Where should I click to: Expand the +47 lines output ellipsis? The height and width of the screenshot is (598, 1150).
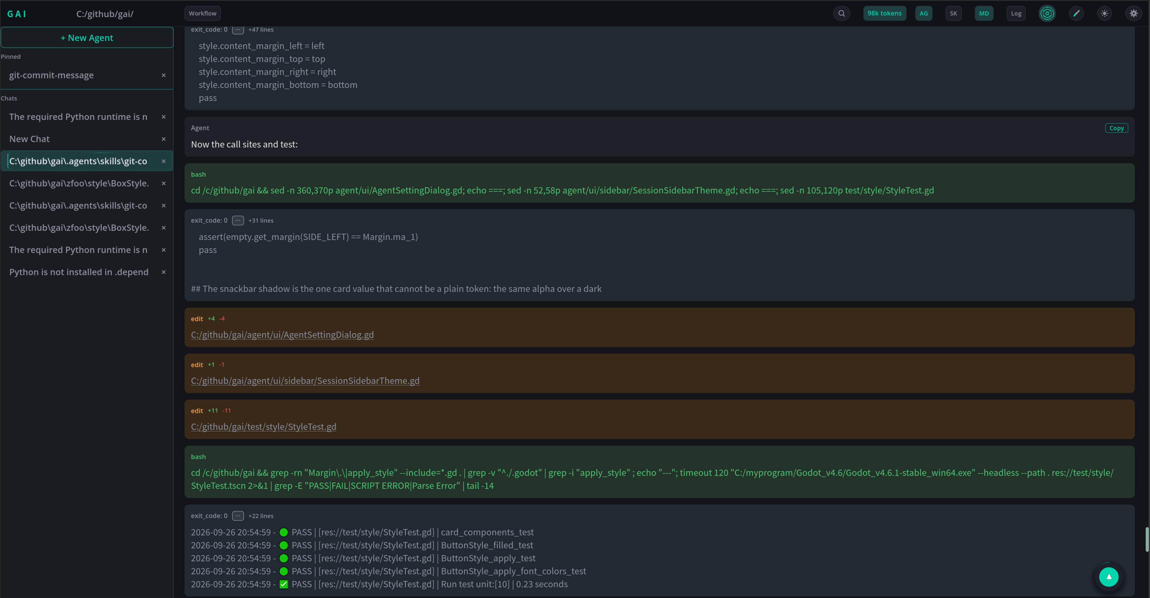click(x=238, y=29)
